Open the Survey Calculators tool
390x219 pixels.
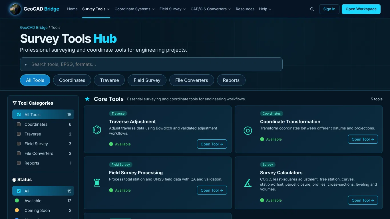tap(363, 200)
